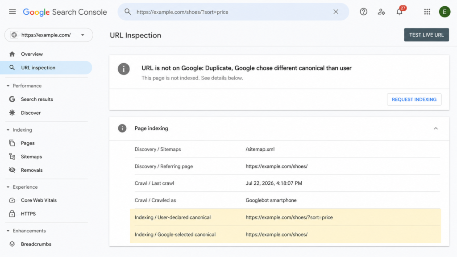457x257 pixels.
Task: Click the TEST LIVE URL button
Action: coord(426,35)
